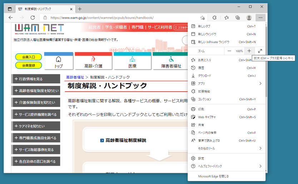Click the 専門職 header link
The height and width of the screenshot is (184, 298).
click(x=138, y=27)
